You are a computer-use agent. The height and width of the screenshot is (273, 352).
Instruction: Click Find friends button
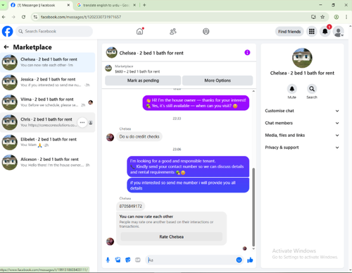289,32
